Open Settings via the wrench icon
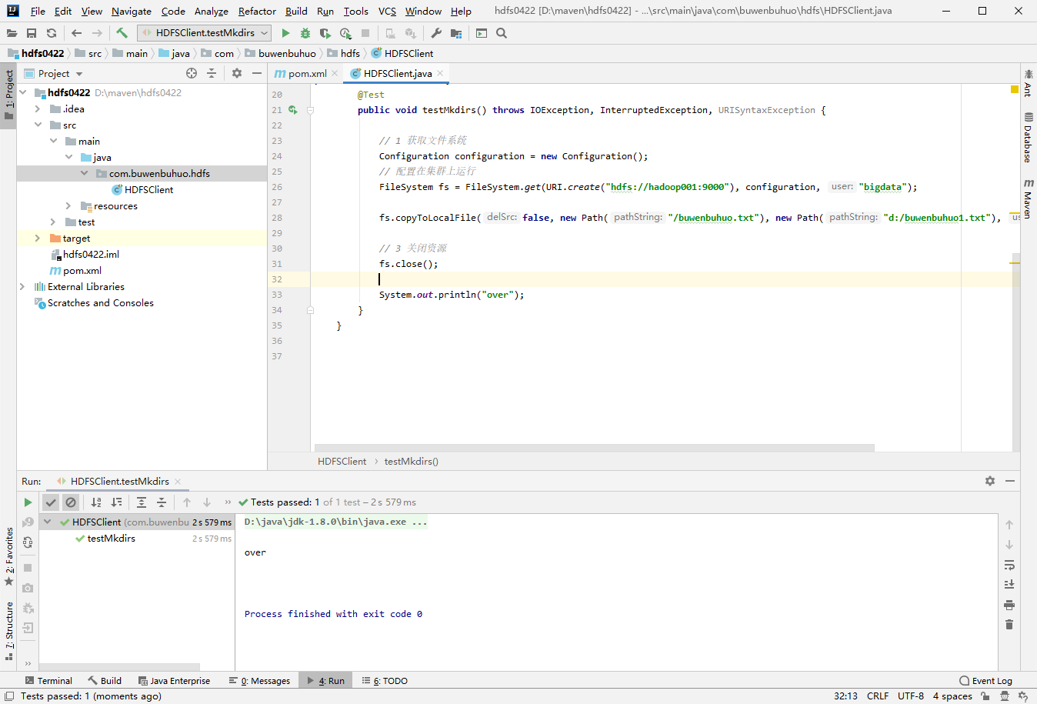Screen dimensions: 1037x704 [x=436, y=33]
